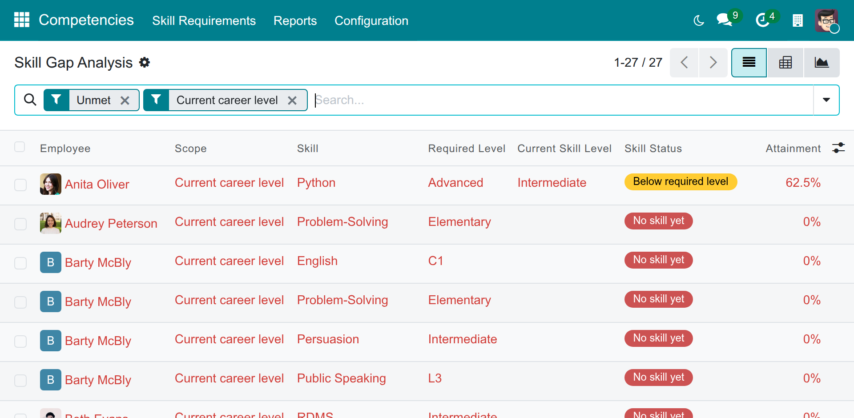Click Barty McBly avatar in Barty's Problem-Solving row
Viewport: 854px width, 418px height.
pyautogui.click(x=51, y=301)
